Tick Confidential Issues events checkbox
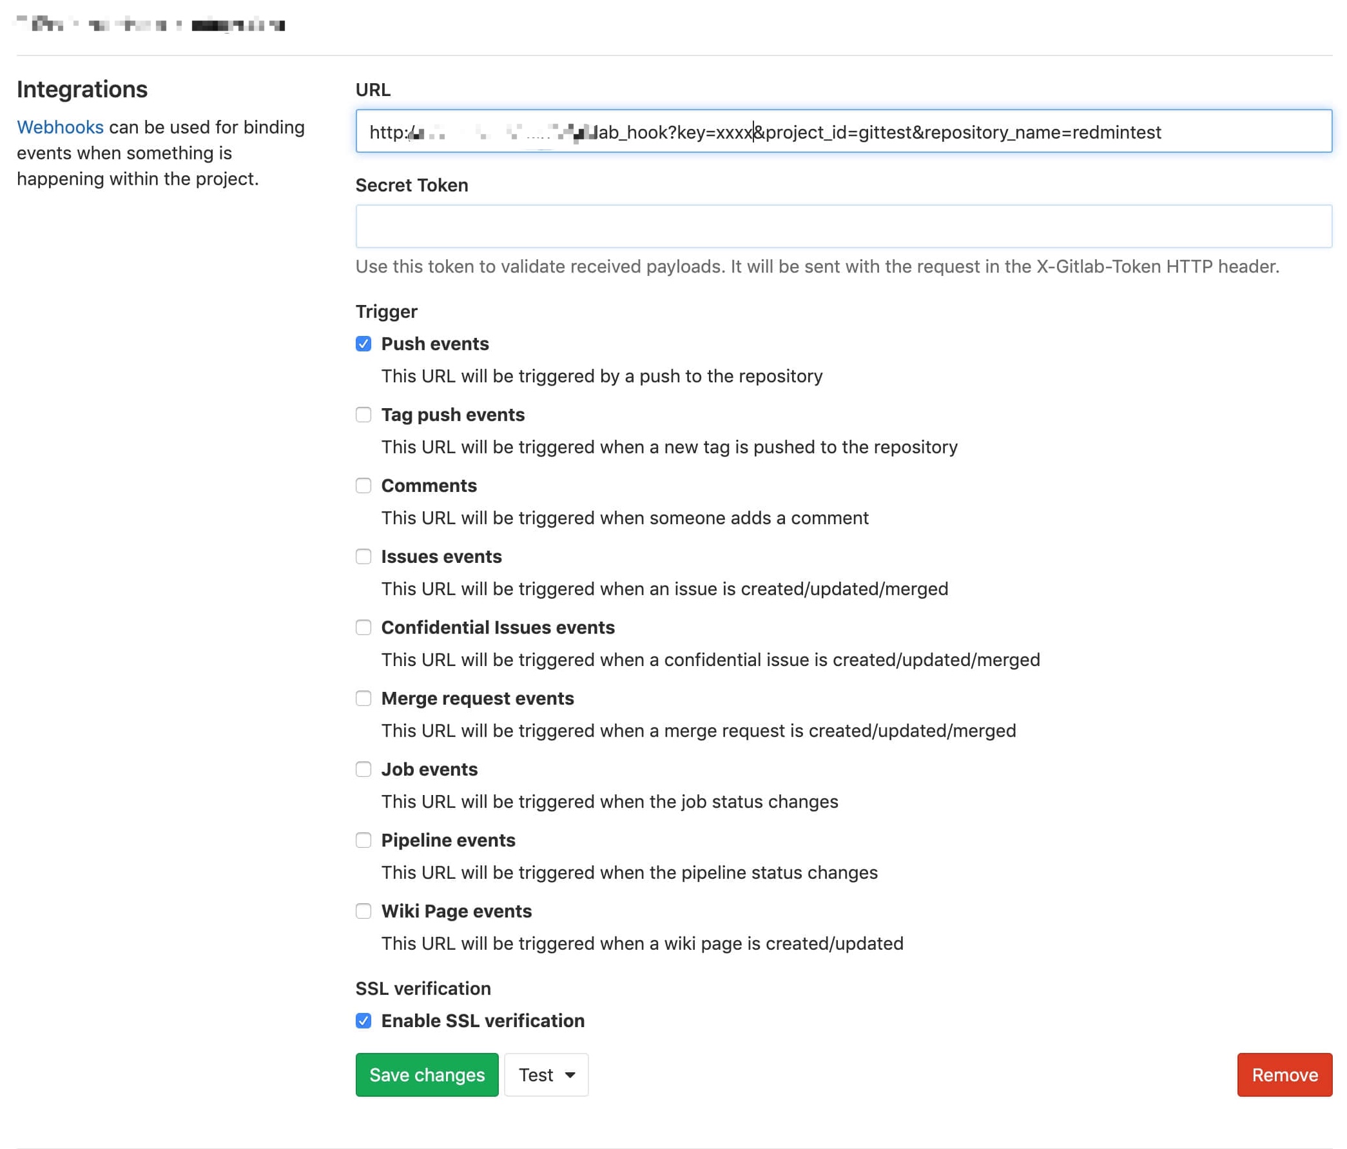Image resolution: width=1347 pixels, height=1149 pixels. [x=363, y=627]
